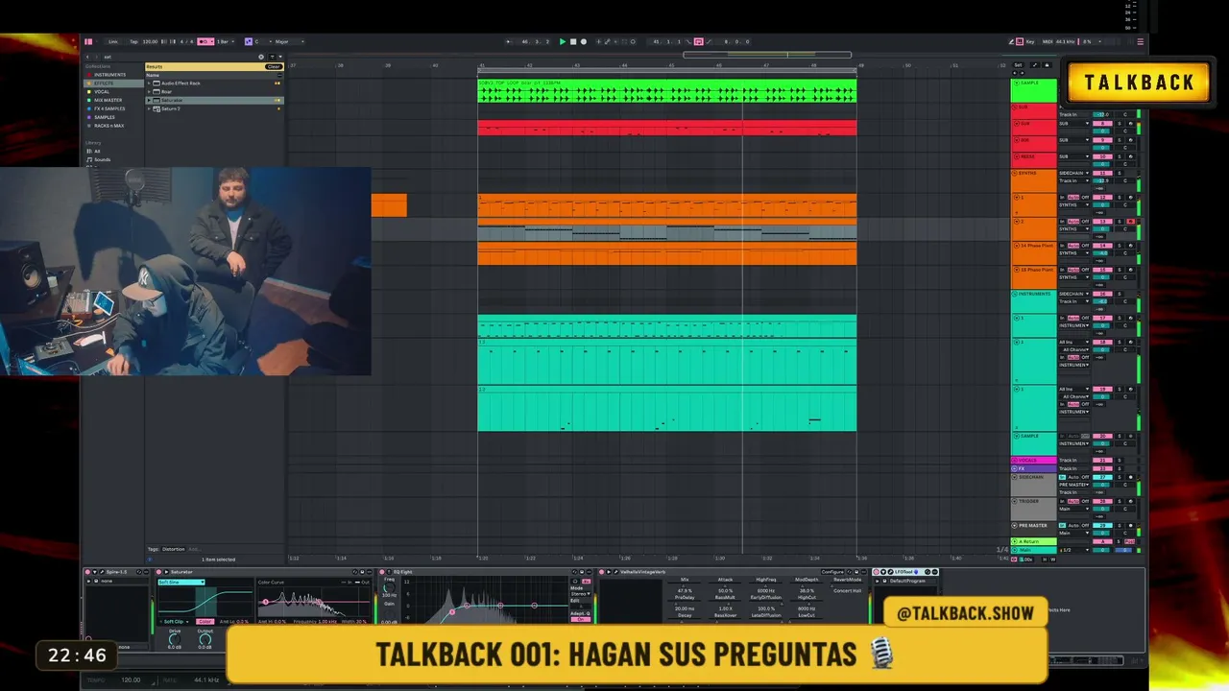Select the FX 4 SAMPLES collection
Image resolution: width=1229 pixels, height=691 pixels.
pos(109,108)
